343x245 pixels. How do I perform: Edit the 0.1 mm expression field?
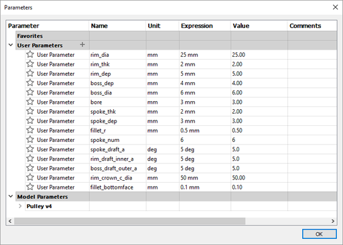(205, 187)
